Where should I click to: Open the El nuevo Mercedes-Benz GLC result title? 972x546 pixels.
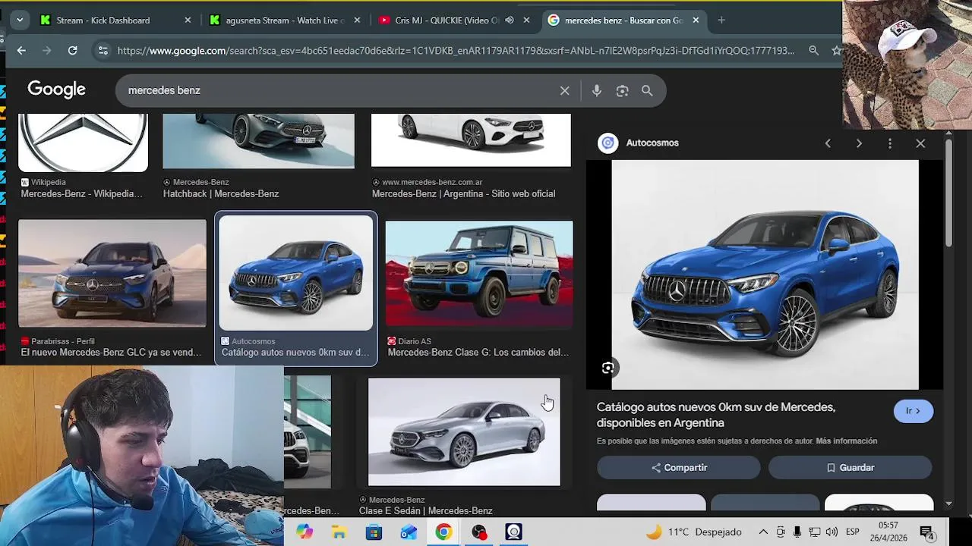[111, 352]
